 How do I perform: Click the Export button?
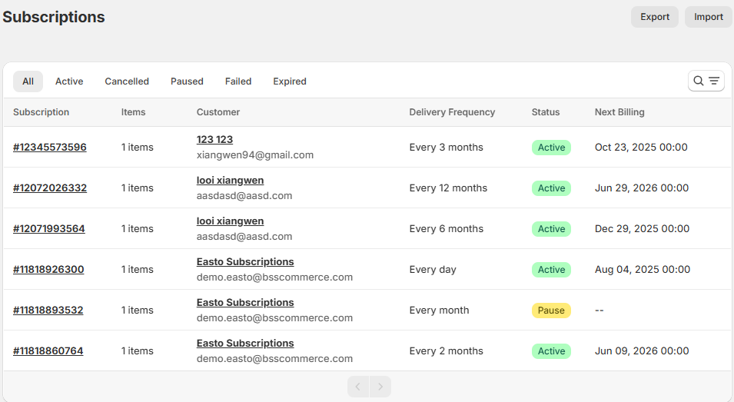tap(654, 17)
